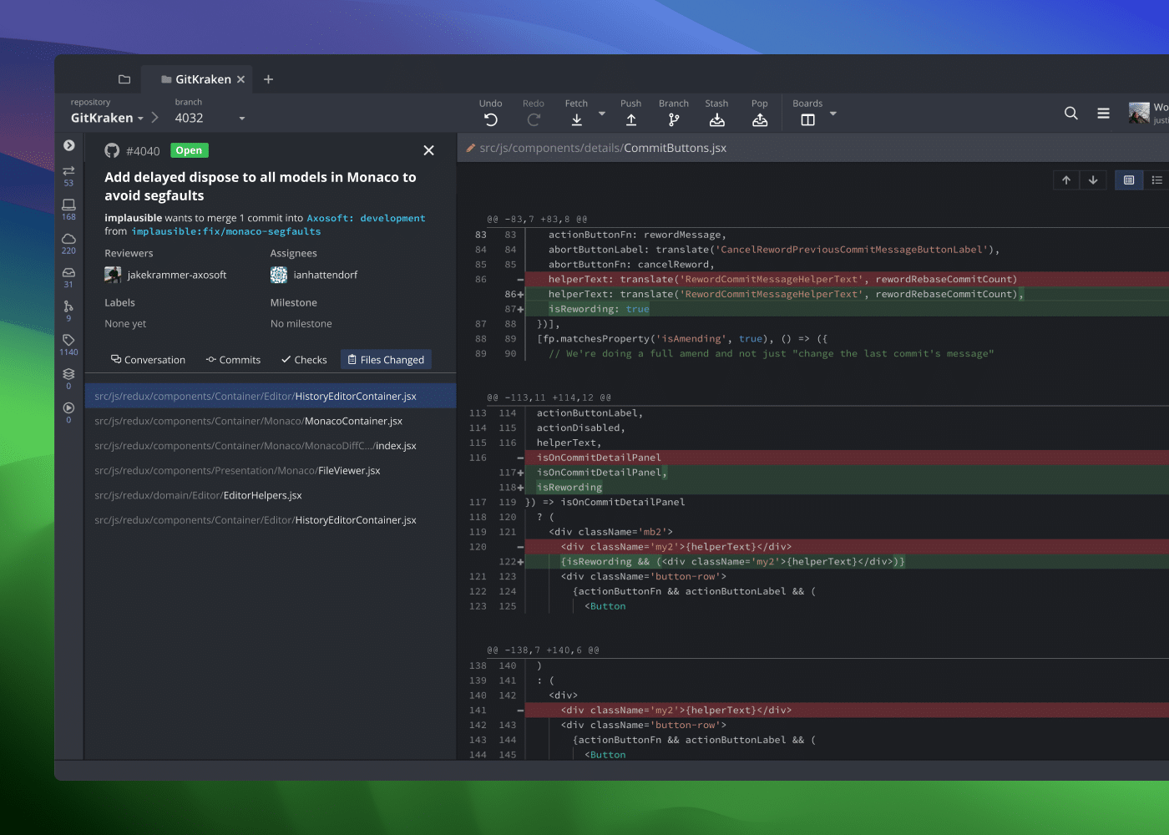Switch to the Commits tab
The image size is (1169, 835).
233,360
